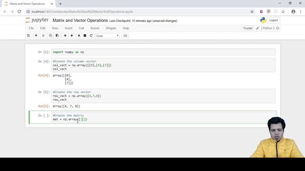Interrupt the kernel stop icon
This screenshot has width=305, height=171.
pos(85,36)
